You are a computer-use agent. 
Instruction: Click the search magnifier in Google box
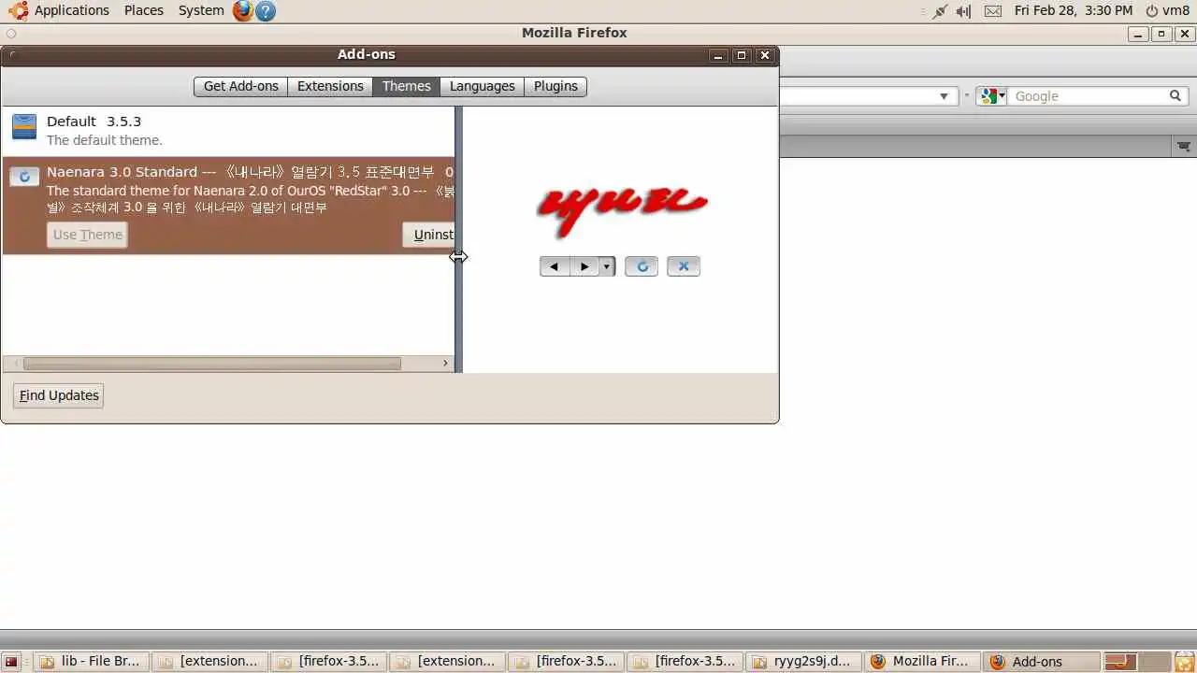click(1175, 95)
